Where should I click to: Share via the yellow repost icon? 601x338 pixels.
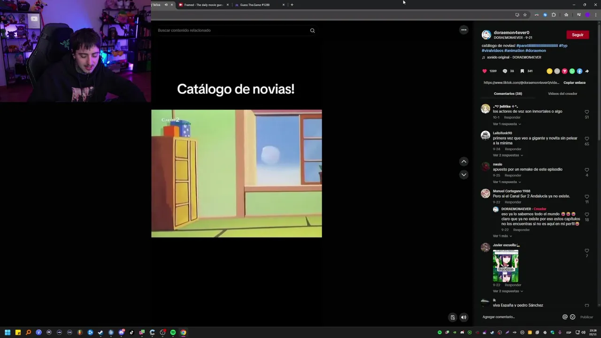pos(549,71)
